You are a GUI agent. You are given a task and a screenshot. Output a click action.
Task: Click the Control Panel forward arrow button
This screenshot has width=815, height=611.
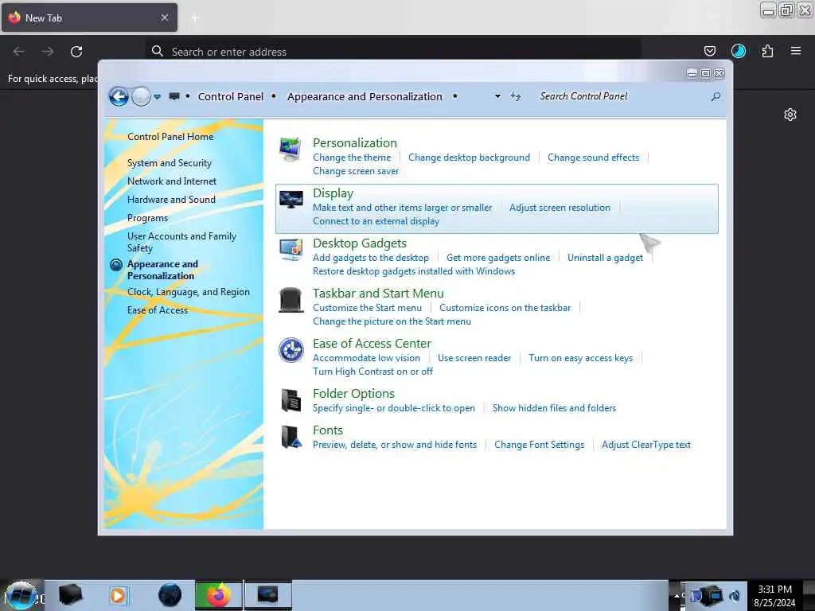point(141,96)
